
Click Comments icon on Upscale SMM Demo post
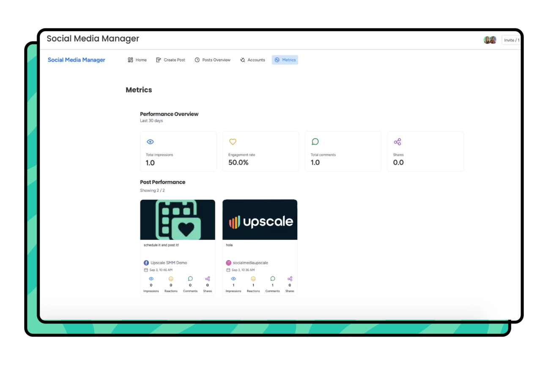pyautogui.click(x=190, y=279)
